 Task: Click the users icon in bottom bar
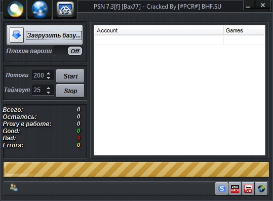point(14,188)
